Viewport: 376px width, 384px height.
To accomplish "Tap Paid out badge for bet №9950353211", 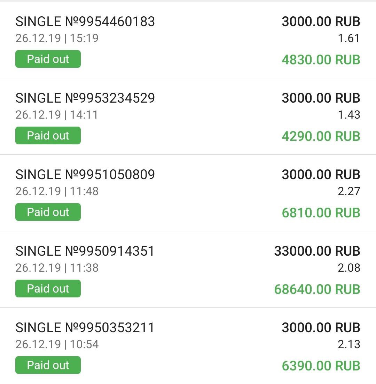I will [x=48, y=365].
